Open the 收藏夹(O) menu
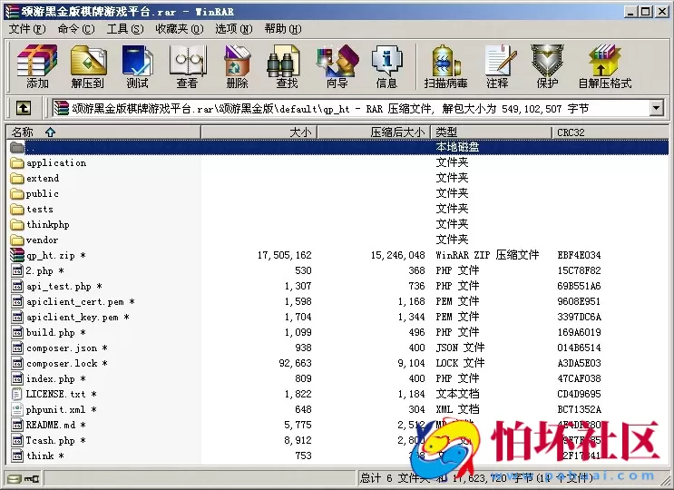The image size is (674, 490). (180, 29)
